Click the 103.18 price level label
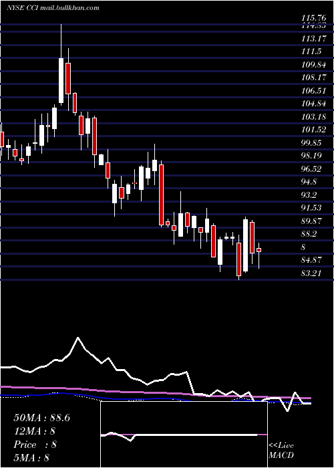334x468 pixels. point(313,117)
